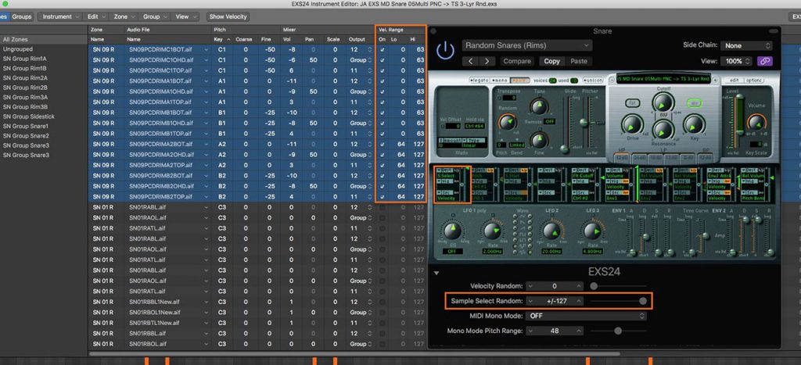This screenshot has width=801, height=365.
Task: Uncheck velocity range for SN09PCDRIMA2BOT.aif
Action: (x=382, y=144)
